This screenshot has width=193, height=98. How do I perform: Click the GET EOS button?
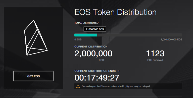(33, 76)
